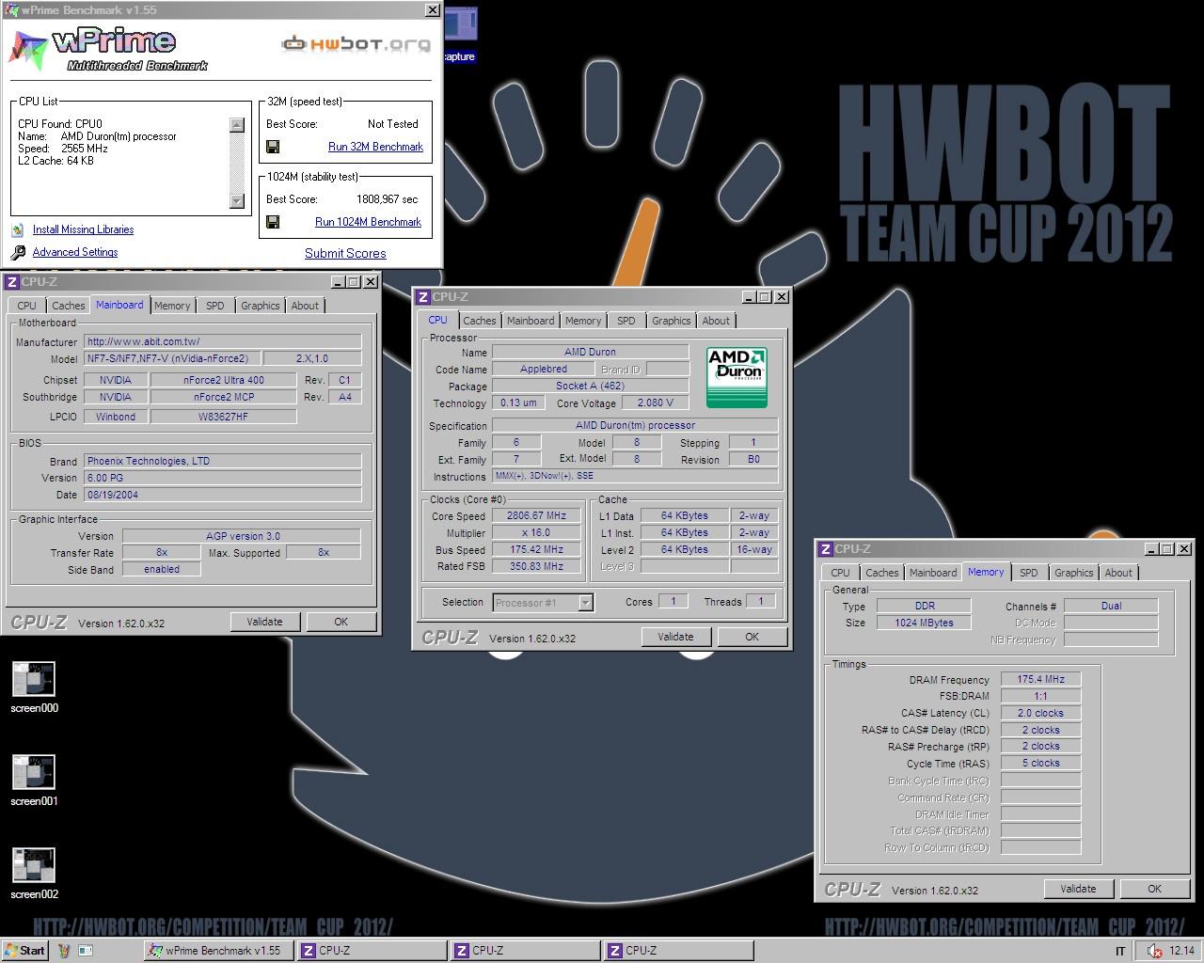This screenshot has height=963, width=1204.
Task: Click the Bus Speed 175.42 MHz field
Action: tap(537, 550)
